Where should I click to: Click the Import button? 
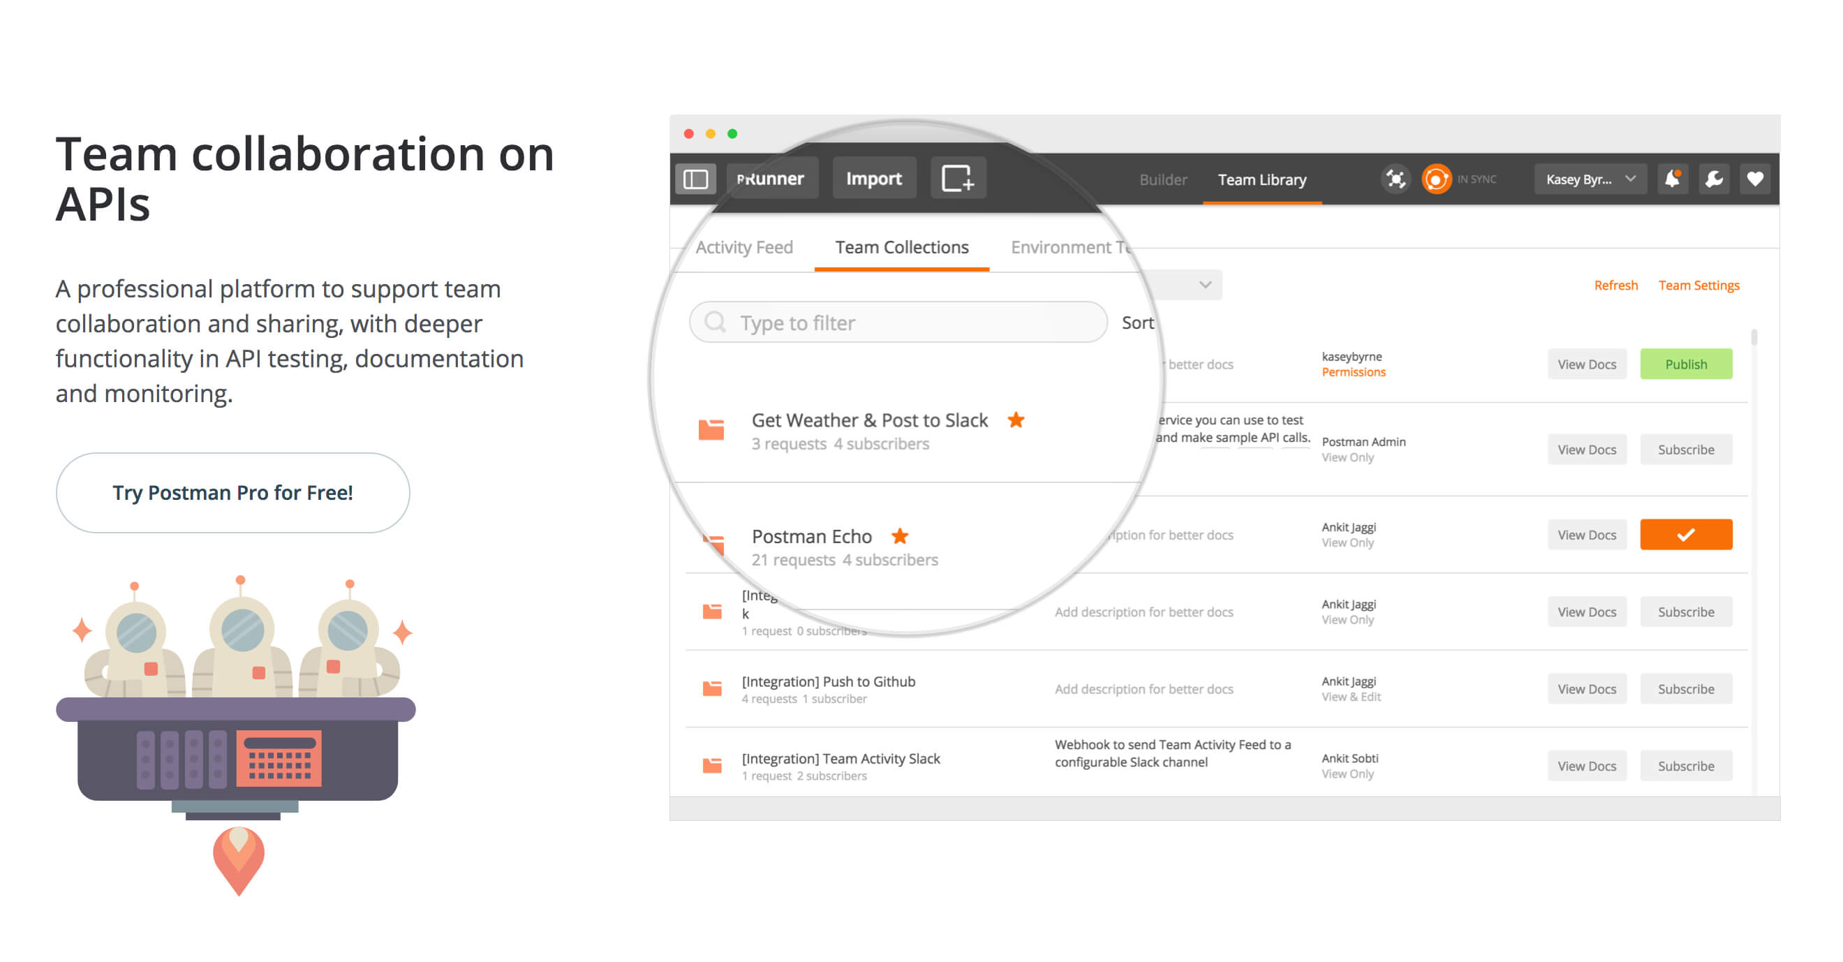tap(873, 178)
